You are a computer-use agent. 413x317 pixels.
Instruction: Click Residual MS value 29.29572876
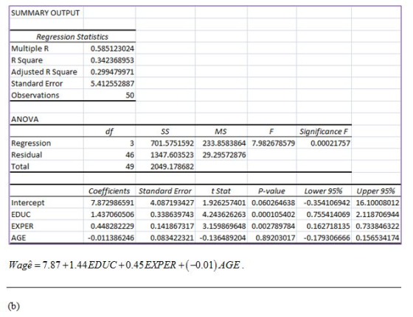click(x=224, y=154)
